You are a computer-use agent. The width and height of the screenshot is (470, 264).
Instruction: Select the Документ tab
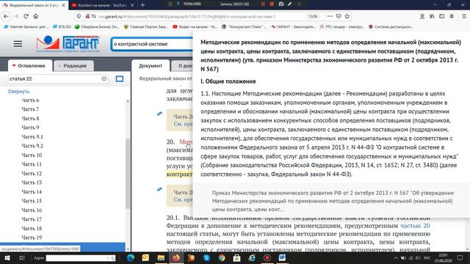[151, 65]
